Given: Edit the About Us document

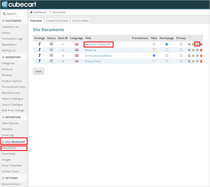Looking at the screenshot, I should [197, 50].
